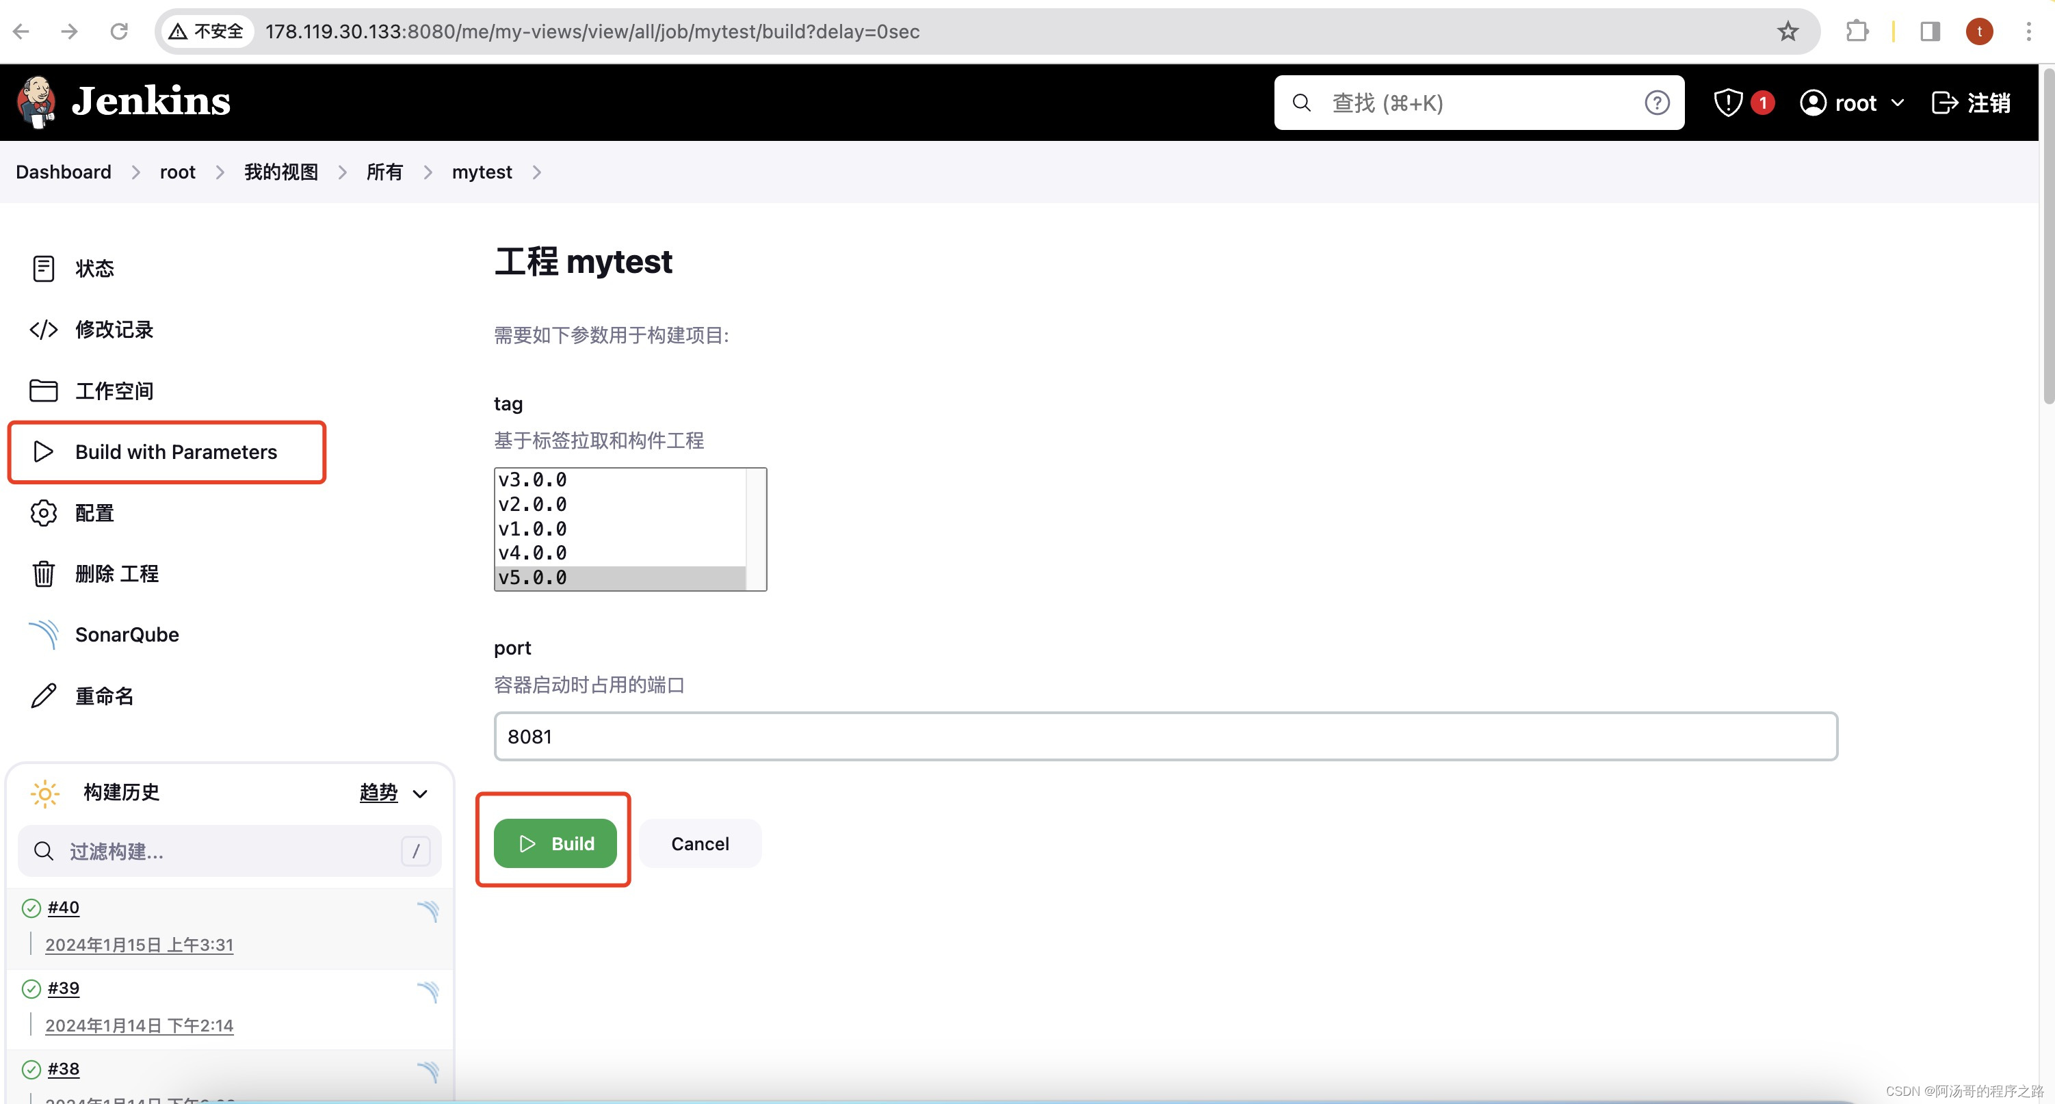Image resolution: width=2055 pixels, height=1104 pixels.
Task: Click the 删除工程 (Delete Project) trash icon
Action: point(44,573)
